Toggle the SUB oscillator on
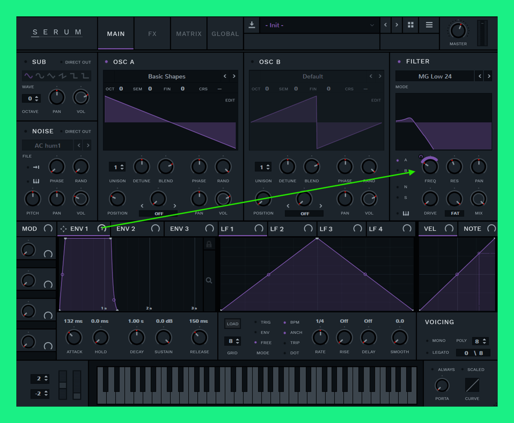Screen dimensions: 514x423 click(x=26, y=62)
